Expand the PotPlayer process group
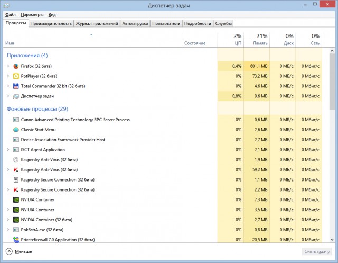The height and width of the screenshot is (263, 338). click(8, 76)
